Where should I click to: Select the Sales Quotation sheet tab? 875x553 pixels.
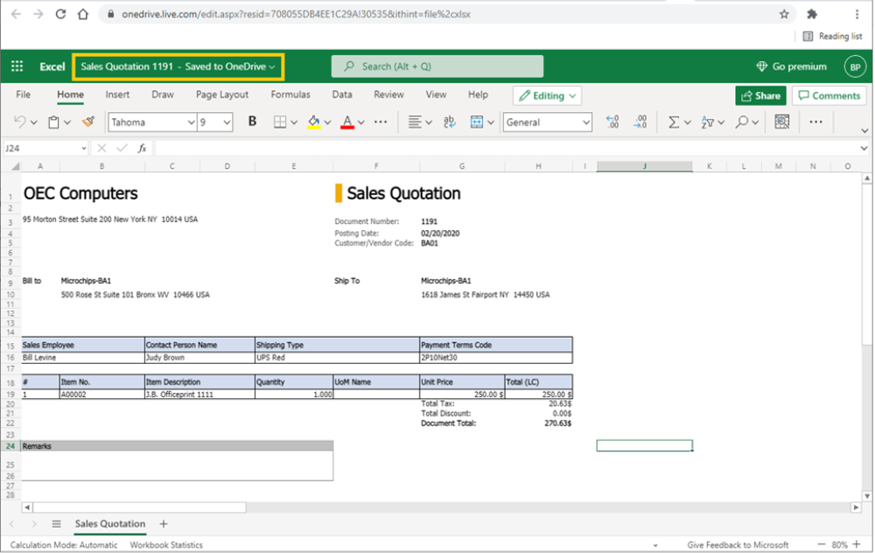(x=110, y=523)
